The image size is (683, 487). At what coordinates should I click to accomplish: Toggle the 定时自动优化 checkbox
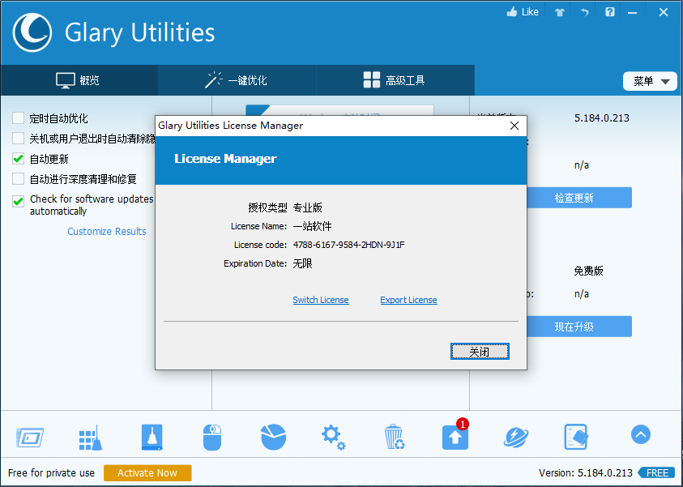(x=19, y=118)
